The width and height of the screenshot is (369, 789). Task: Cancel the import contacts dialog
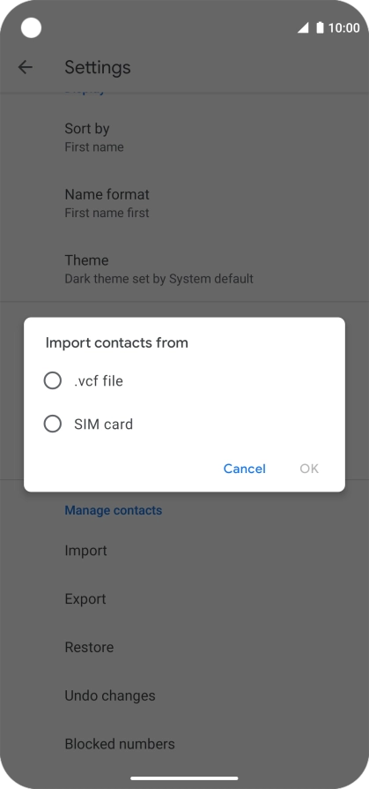[245, 469]
